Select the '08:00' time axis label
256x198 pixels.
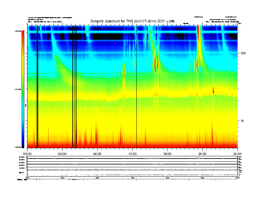pyautogui.click(x=97, y=154)
